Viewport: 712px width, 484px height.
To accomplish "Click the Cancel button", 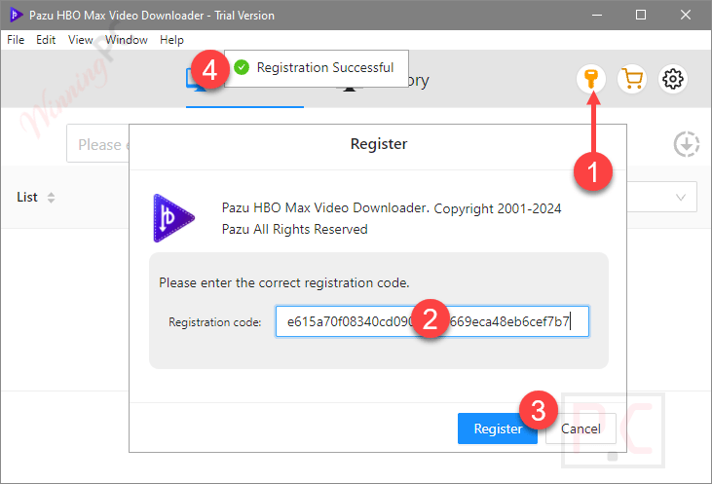I will click(581, 428).
